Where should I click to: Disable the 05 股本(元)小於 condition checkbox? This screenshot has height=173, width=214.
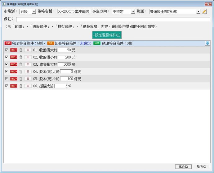pos(7,79)
